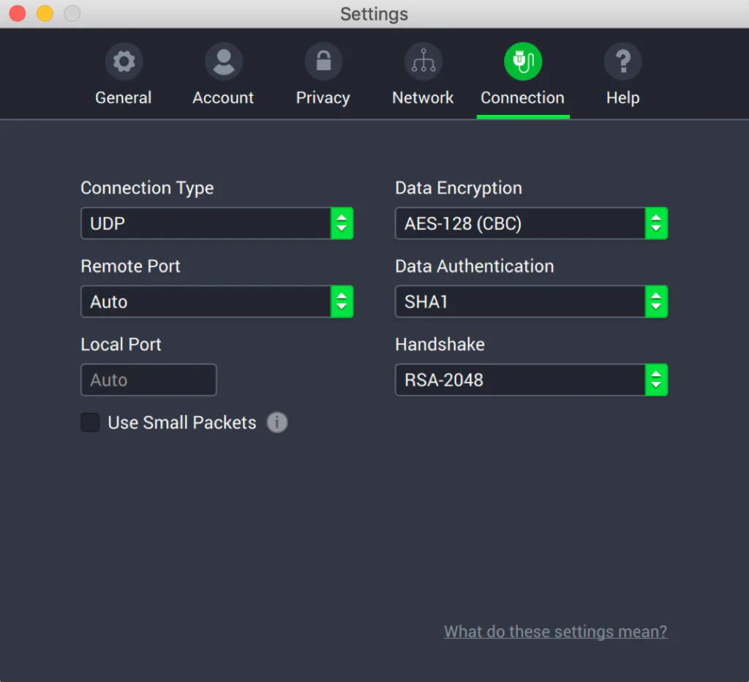Open the 'What do these settings mean?' link

pyautogui.click(x=555, y=632)
